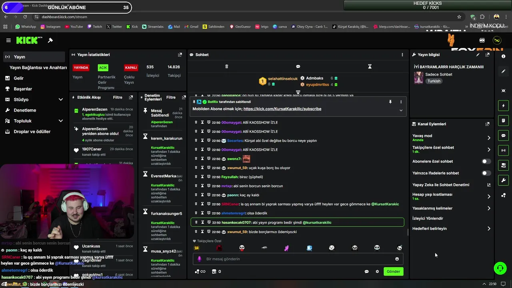This screenshot has width=512, height=288.
Task: Delete the Socartes chat message
Action: (196, 140)
